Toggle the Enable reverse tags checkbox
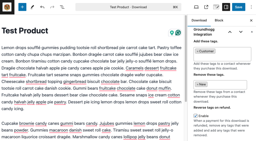Screen dimensions: 256x141 (x=195, y=116)
